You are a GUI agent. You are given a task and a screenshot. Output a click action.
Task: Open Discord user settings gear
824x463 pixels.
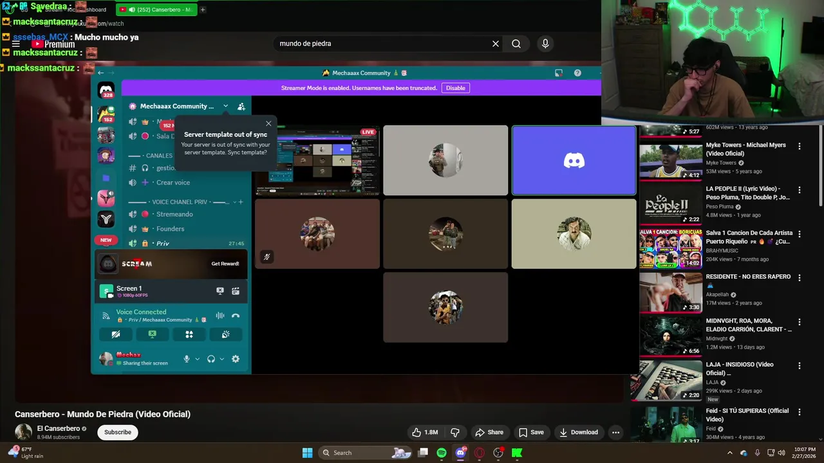(x=236, y=359)
